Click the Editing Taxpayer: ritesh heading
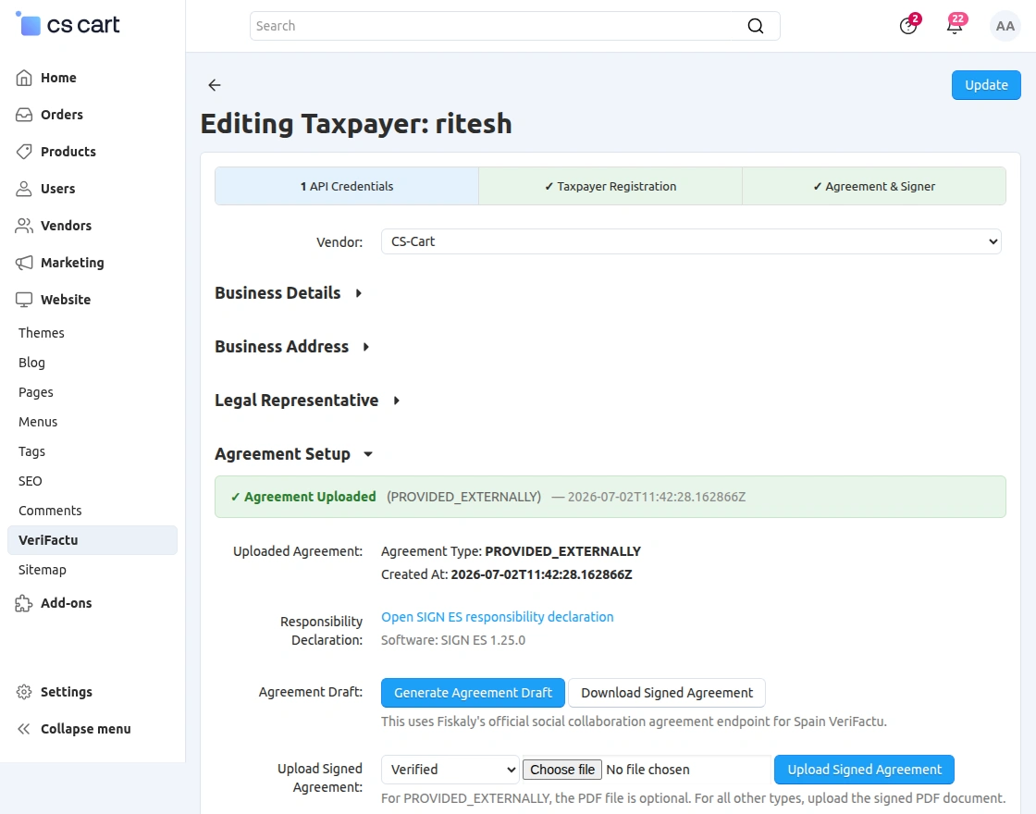The image size is (1036, 814). click(356, 124)
